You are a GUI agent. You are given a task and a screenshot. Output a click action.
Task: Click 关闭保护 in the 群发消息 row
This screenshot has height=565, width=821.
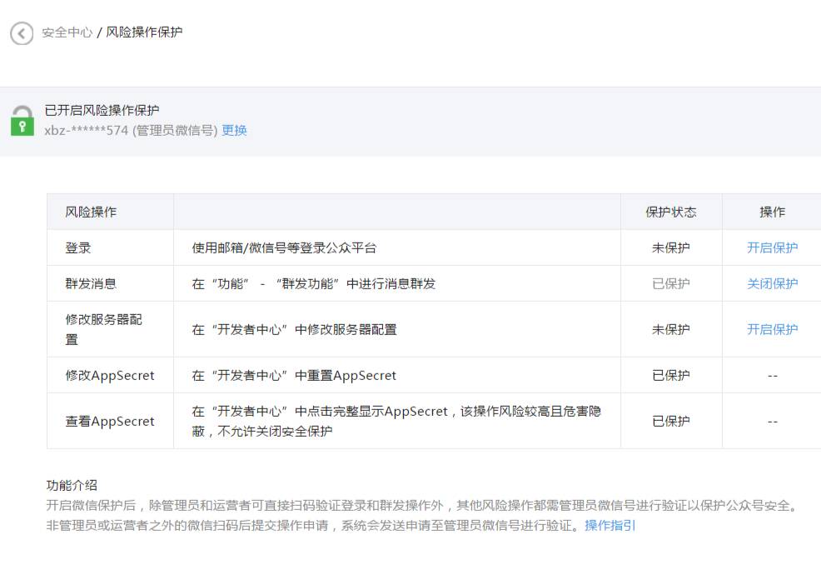[772, 283]
